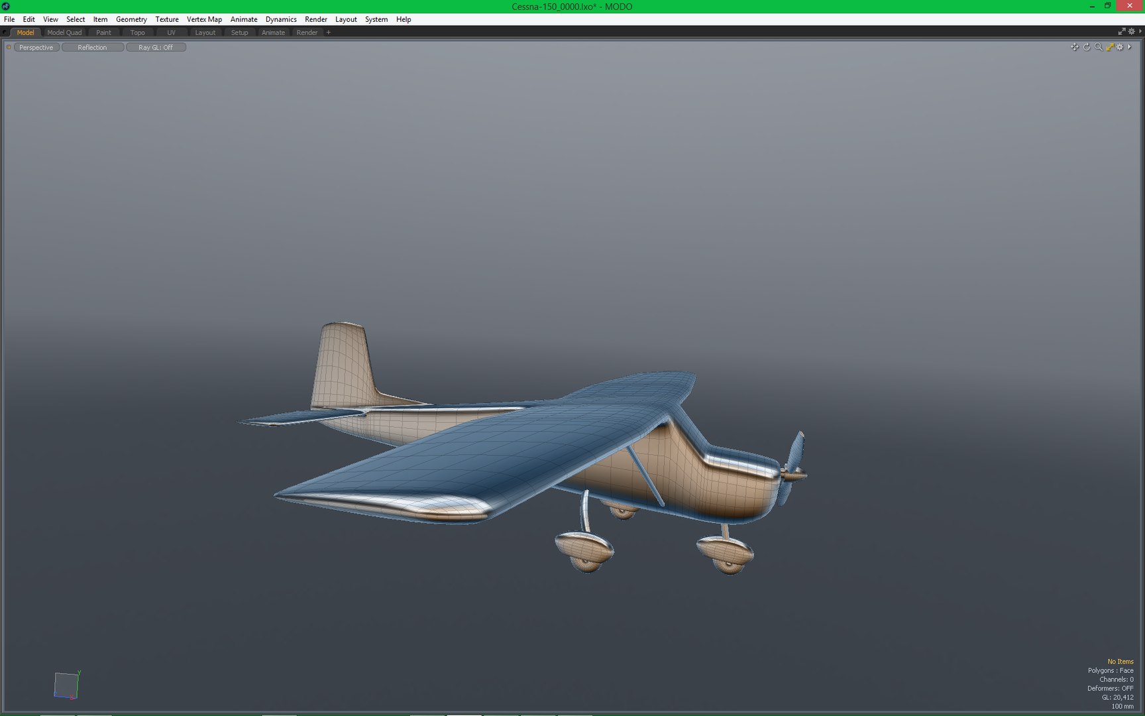This screenshot has width=1145, height=716.
Task: Switch to the Setup layout tab
Action: coord(239,32)
